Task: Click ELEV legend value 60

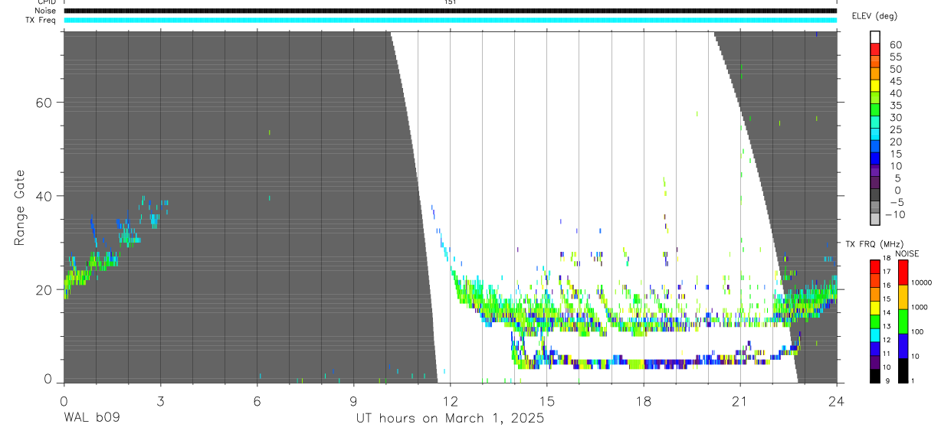Action: tap(896, 44)
